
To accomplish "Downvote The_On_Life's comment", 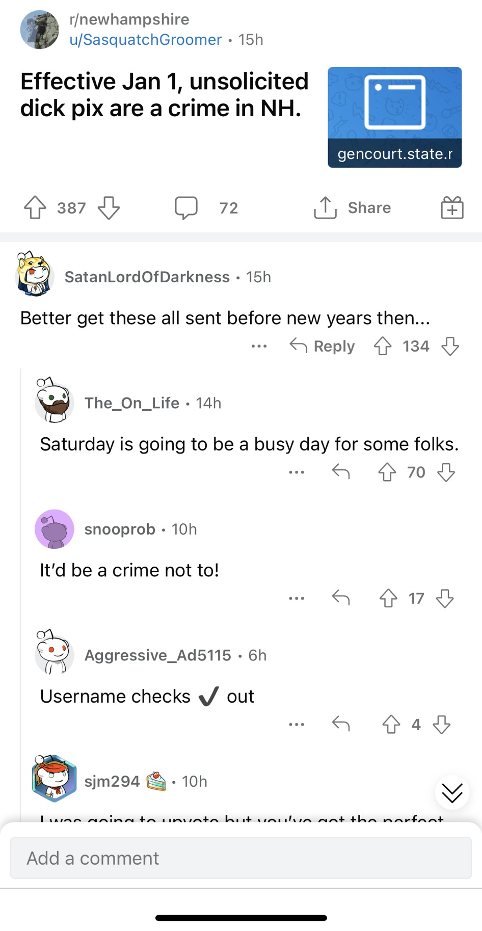I will (x=446, y=472).
